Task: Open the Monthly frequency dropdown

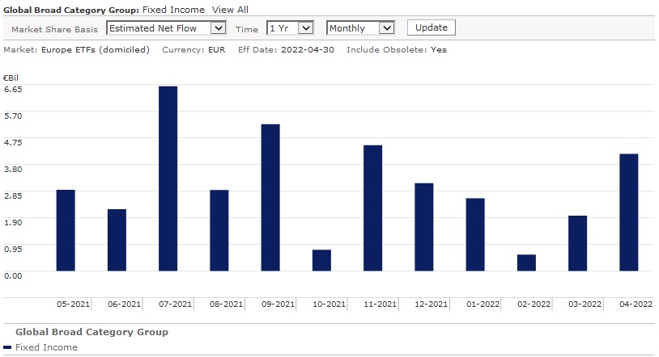Action: click(360, 28)
